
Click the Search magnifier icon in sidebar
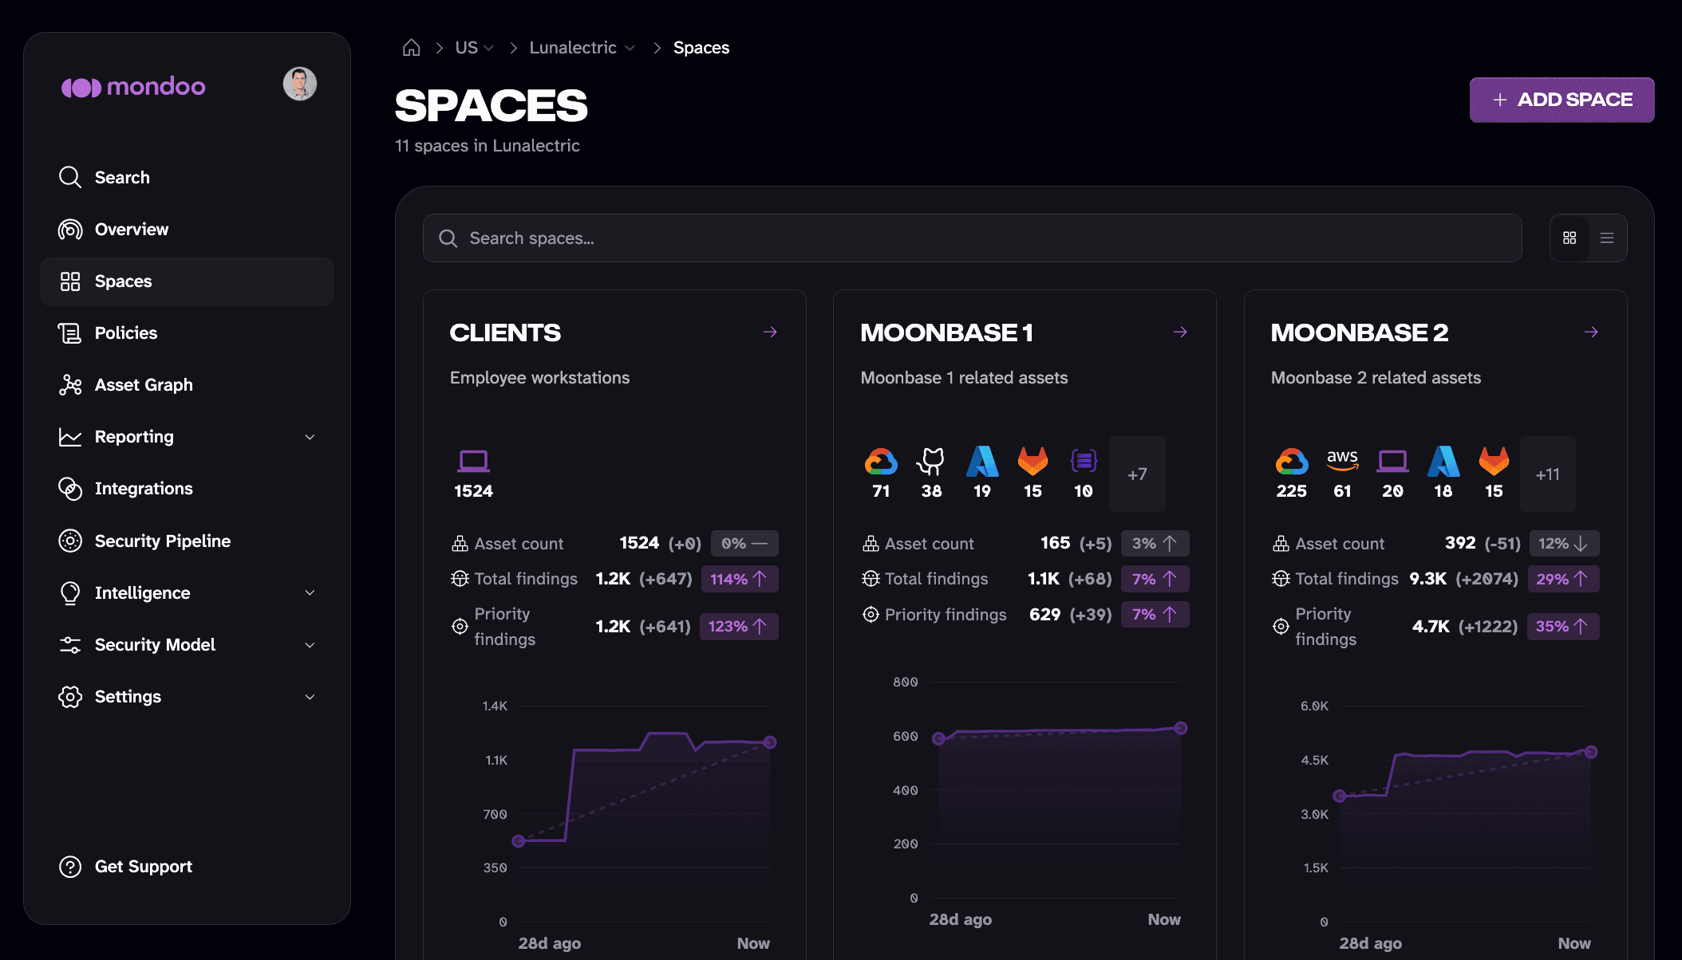(x=70, y=177)
